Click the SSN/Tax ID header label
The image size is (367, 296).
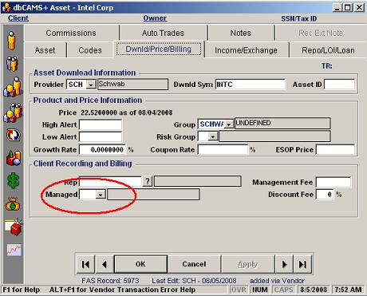299,18
